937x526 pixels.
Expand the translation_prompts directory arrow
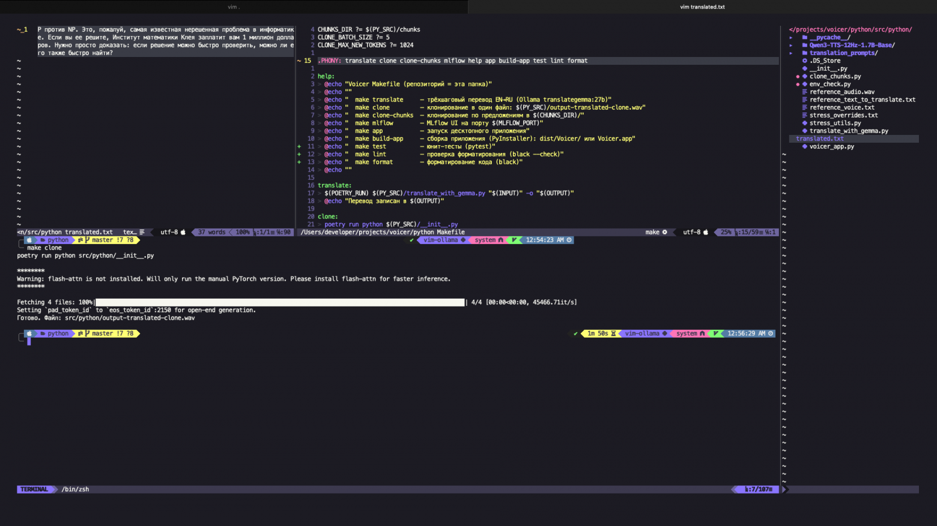[791, 53]
